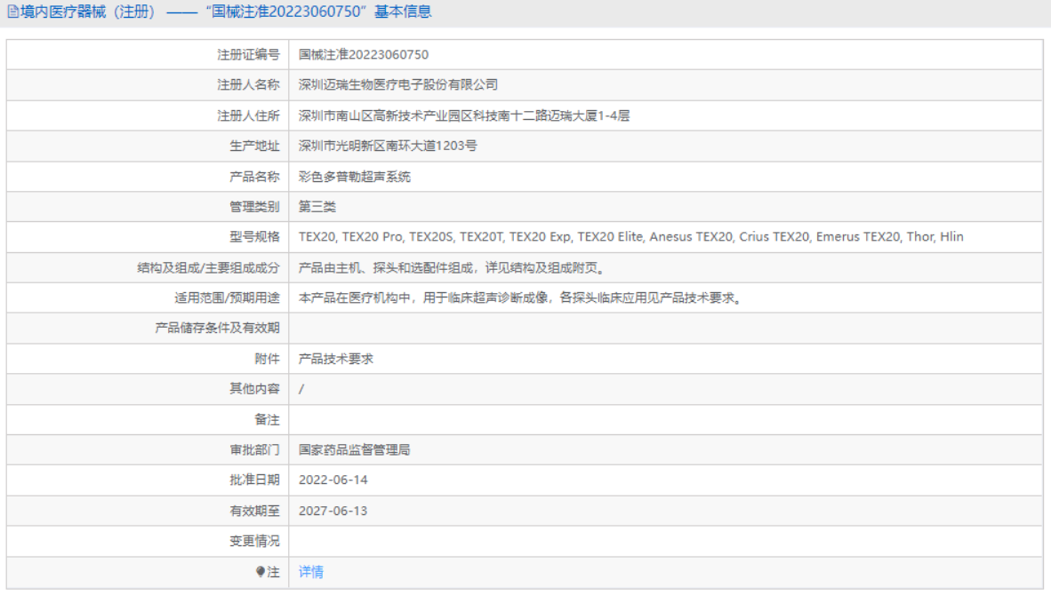Click the 产品名称 label
The height and width of the screenshot is (595, 1051).
[254, 177]
